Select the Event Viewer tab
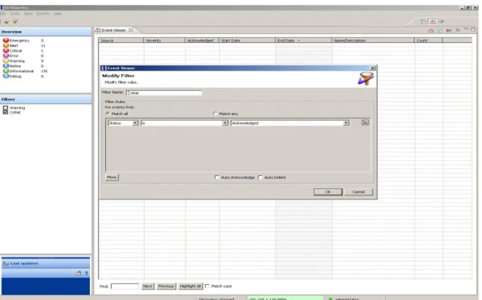The width and height of the screenshot is (482, 300). point(114,30)
